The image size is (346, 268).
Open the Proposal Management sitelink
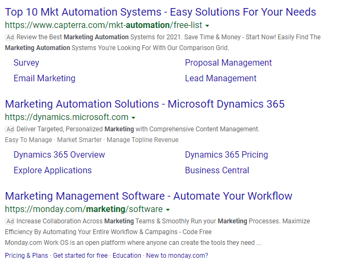229,63
